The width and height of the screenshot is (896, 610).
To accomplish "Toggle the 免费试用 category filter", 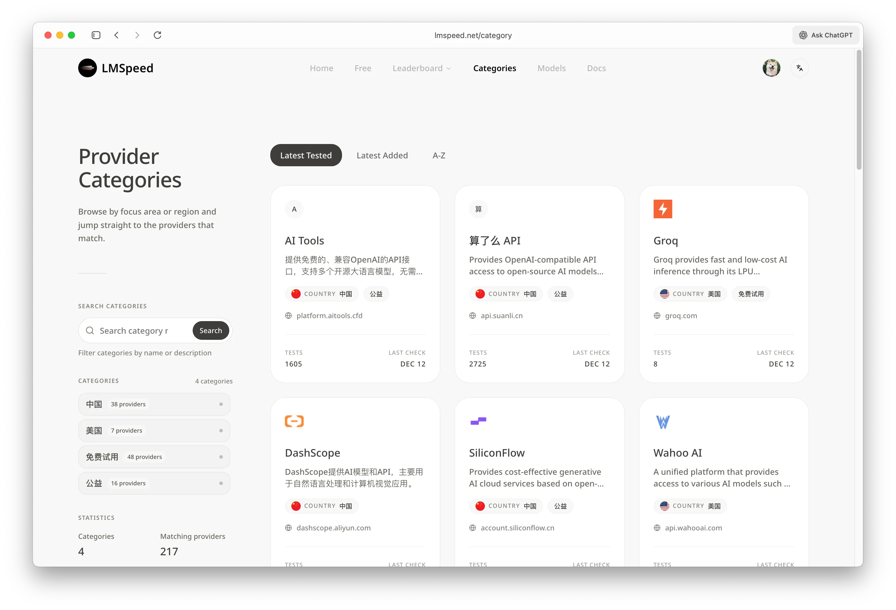I will pyautogui.click(x=154, y=457).
